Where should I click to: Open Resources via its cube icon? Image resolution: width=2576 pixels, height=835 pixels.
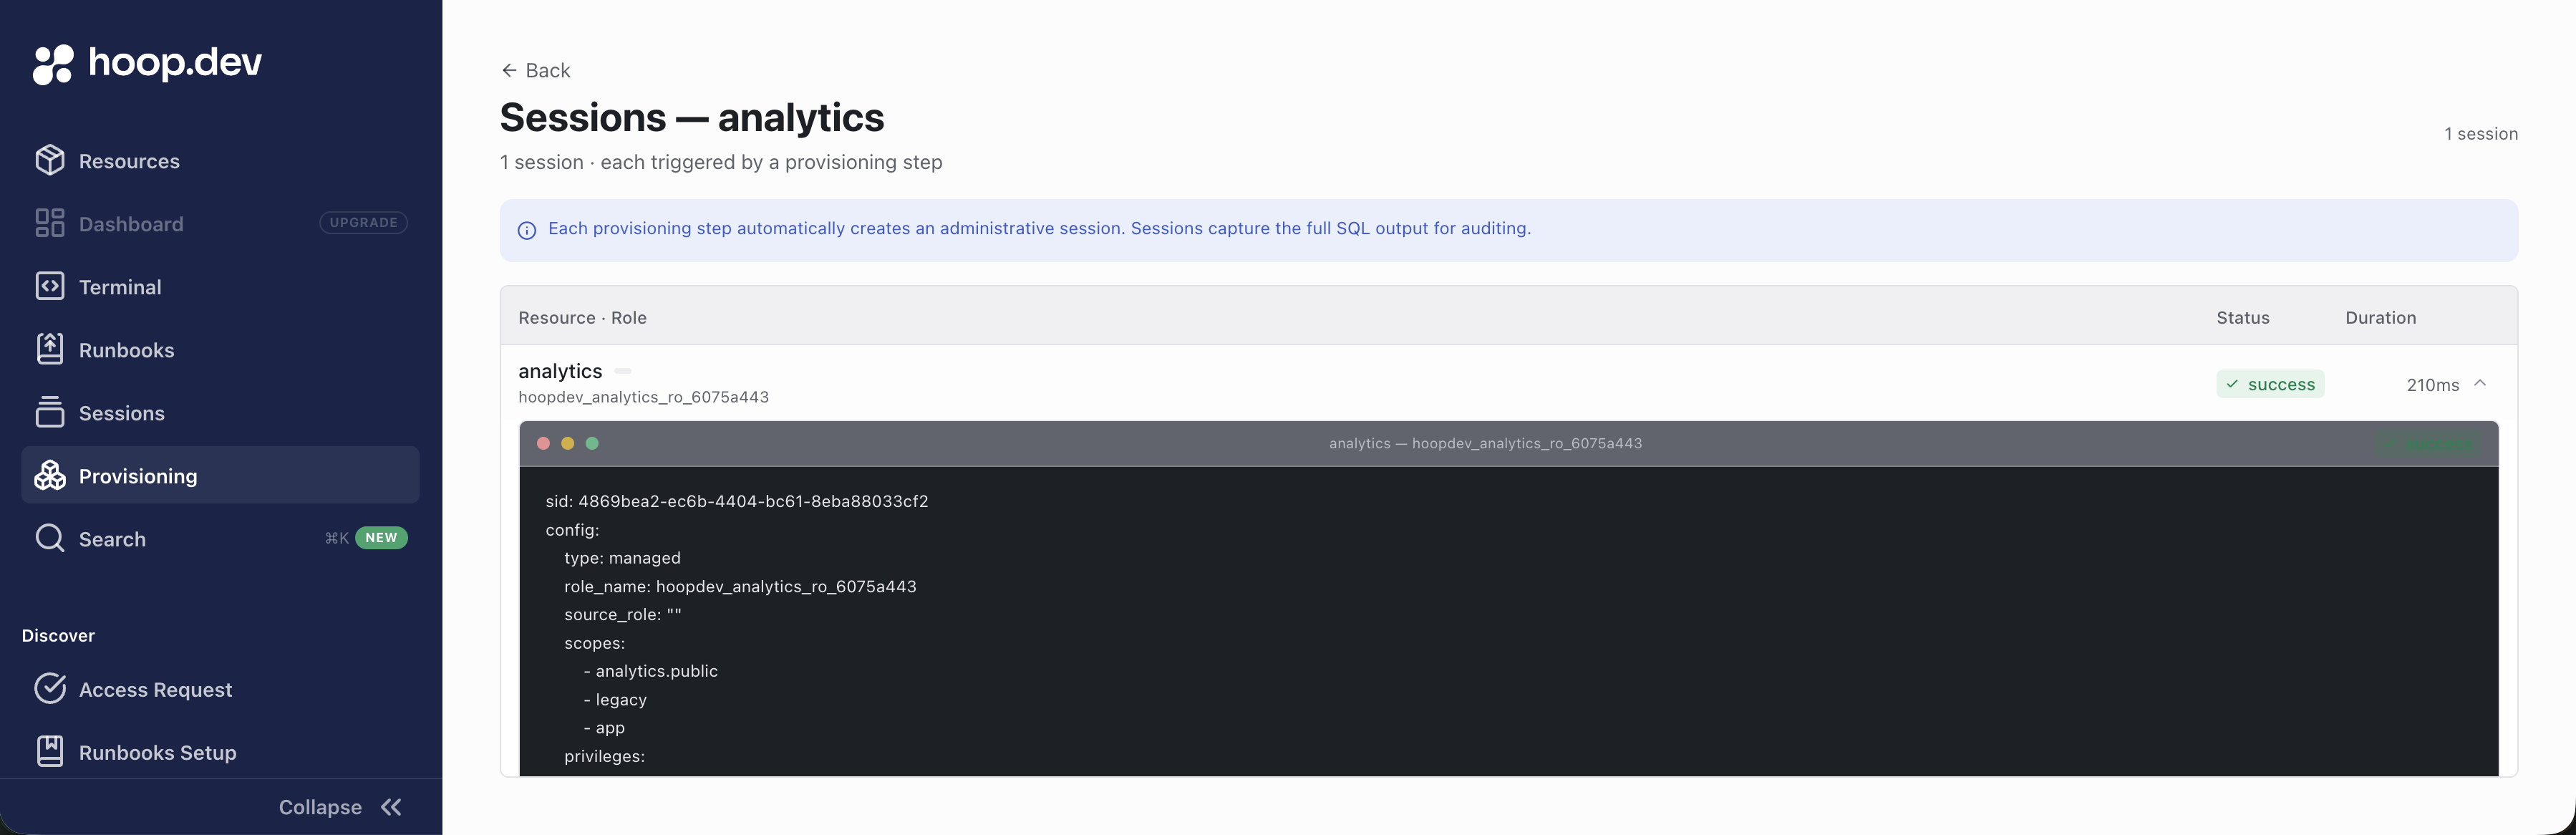[x=50, y=160]
